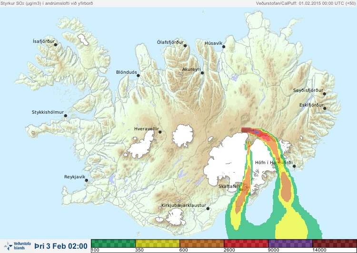Viewport: 357px width, 253px height.
Task: Click the Kirkjubæjarklaustur marker dot
Action: coord(208,208)
